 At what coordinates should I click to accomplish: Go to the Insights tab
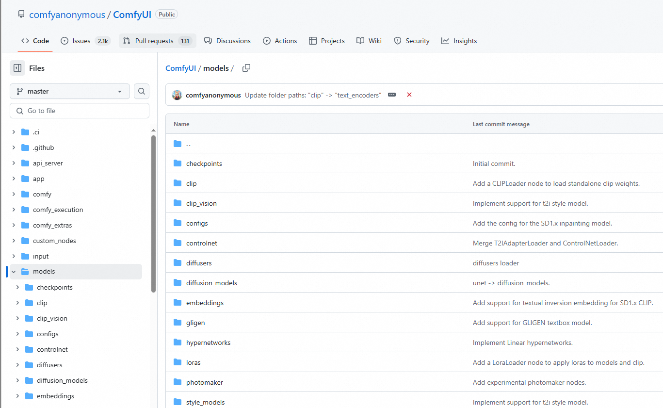[459, 41]
